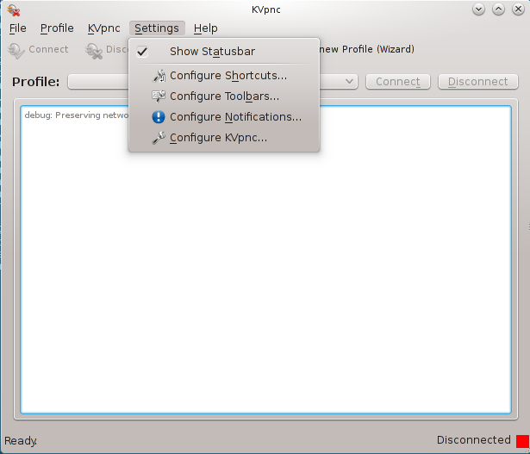Close the open Settings menu
This screenshot has width=530, height=454.
click(x=157, y=28)
